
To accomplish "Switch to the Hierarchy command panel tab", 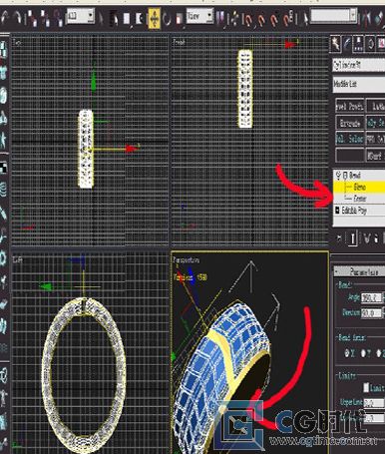I will coord(358,44).
